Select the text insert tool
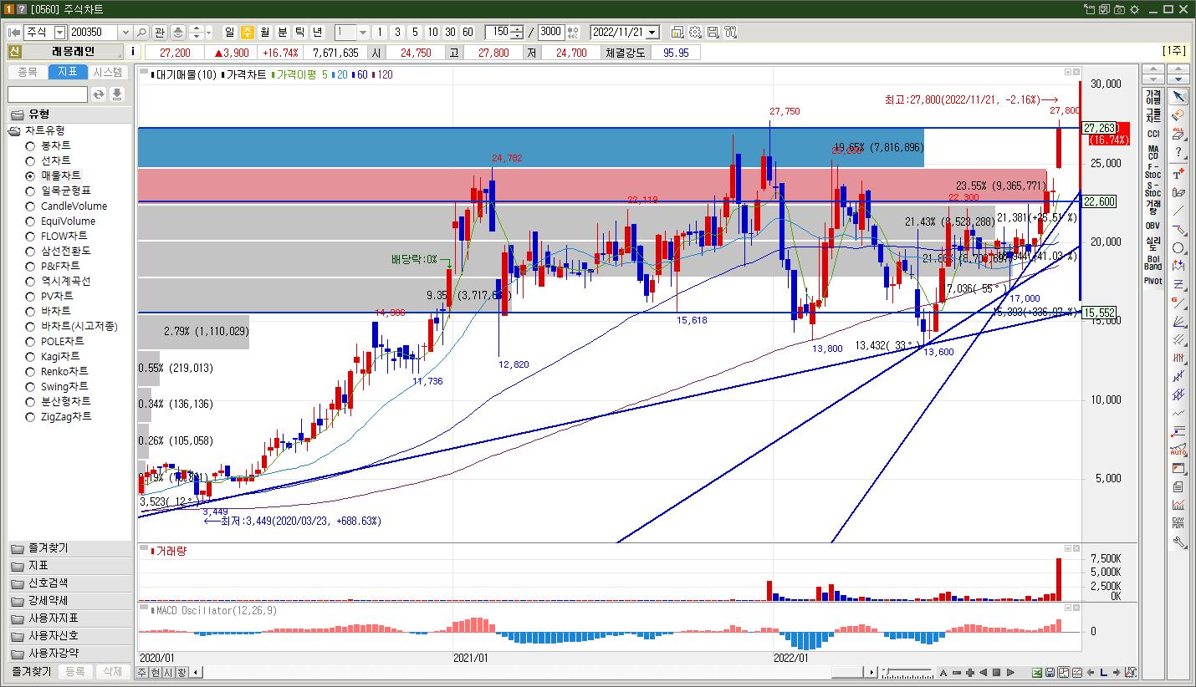The height and width of the screenshot is (687, 1196). pos(1178,173)
